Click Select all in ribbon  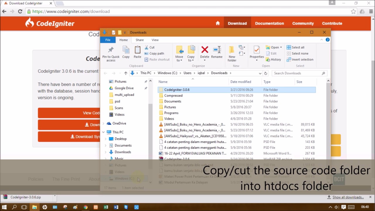coord(296,47)
